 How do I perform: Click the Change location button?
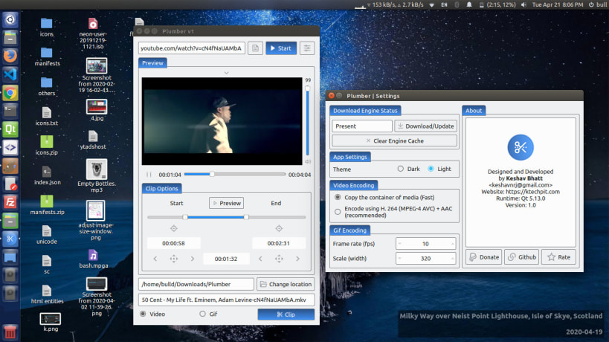(286, 285)
